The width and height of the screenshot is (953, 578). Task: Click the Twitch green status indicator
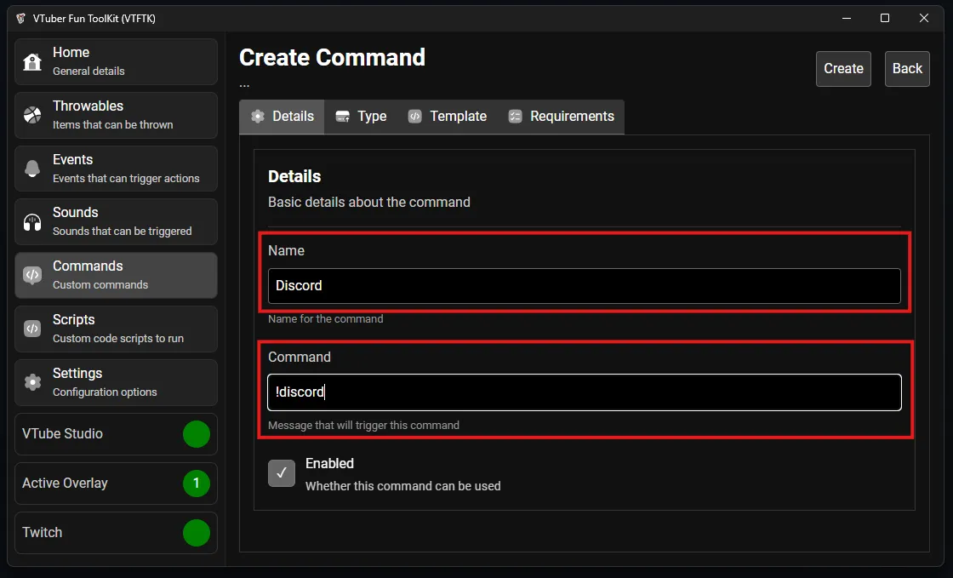click(197, 533)
